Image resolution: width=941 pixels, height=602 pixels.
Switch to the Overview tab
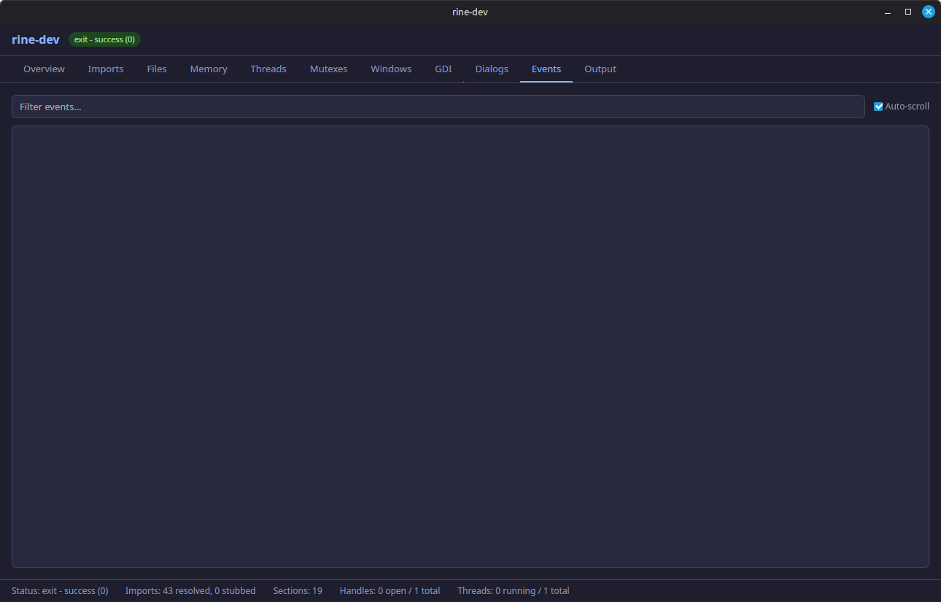point(44,69)
